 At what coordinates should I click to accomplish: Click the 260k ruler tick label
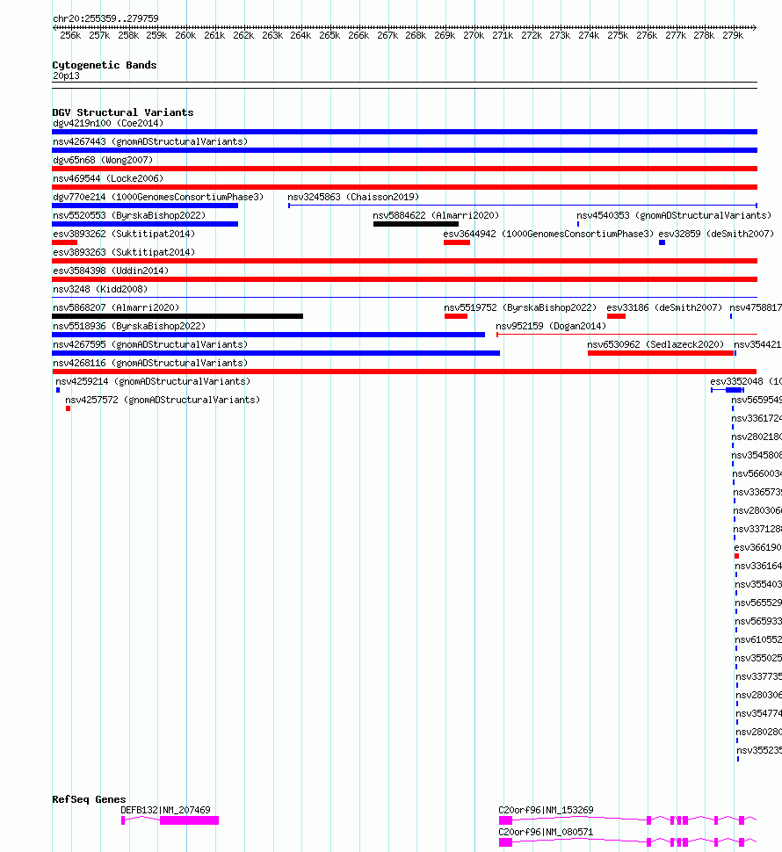pyautogui.click(x=185, y=35)
